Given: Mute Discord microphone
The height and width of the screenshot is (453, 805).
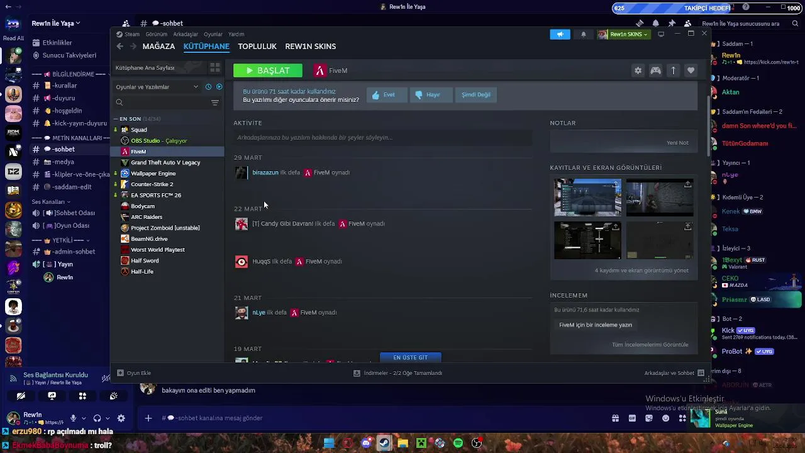Looking at the screenshot, I should pyautogui.click(x=74, y=418).
